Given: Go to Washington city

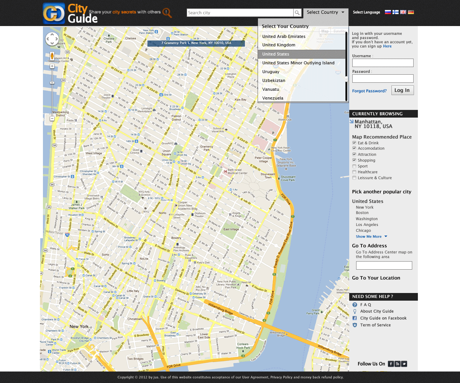Looking at the screenshot, I should coord(367,219).
